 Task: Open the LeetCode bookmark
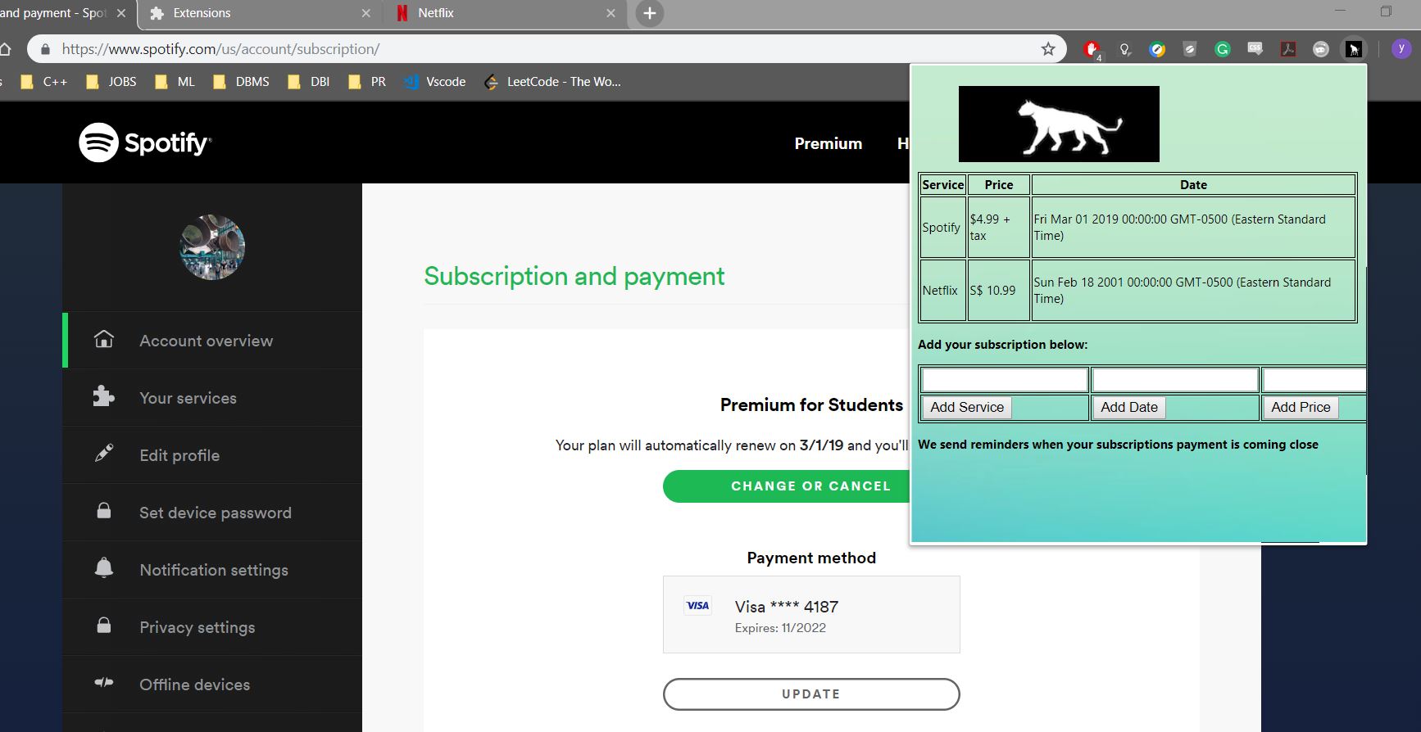click(552, 82)
